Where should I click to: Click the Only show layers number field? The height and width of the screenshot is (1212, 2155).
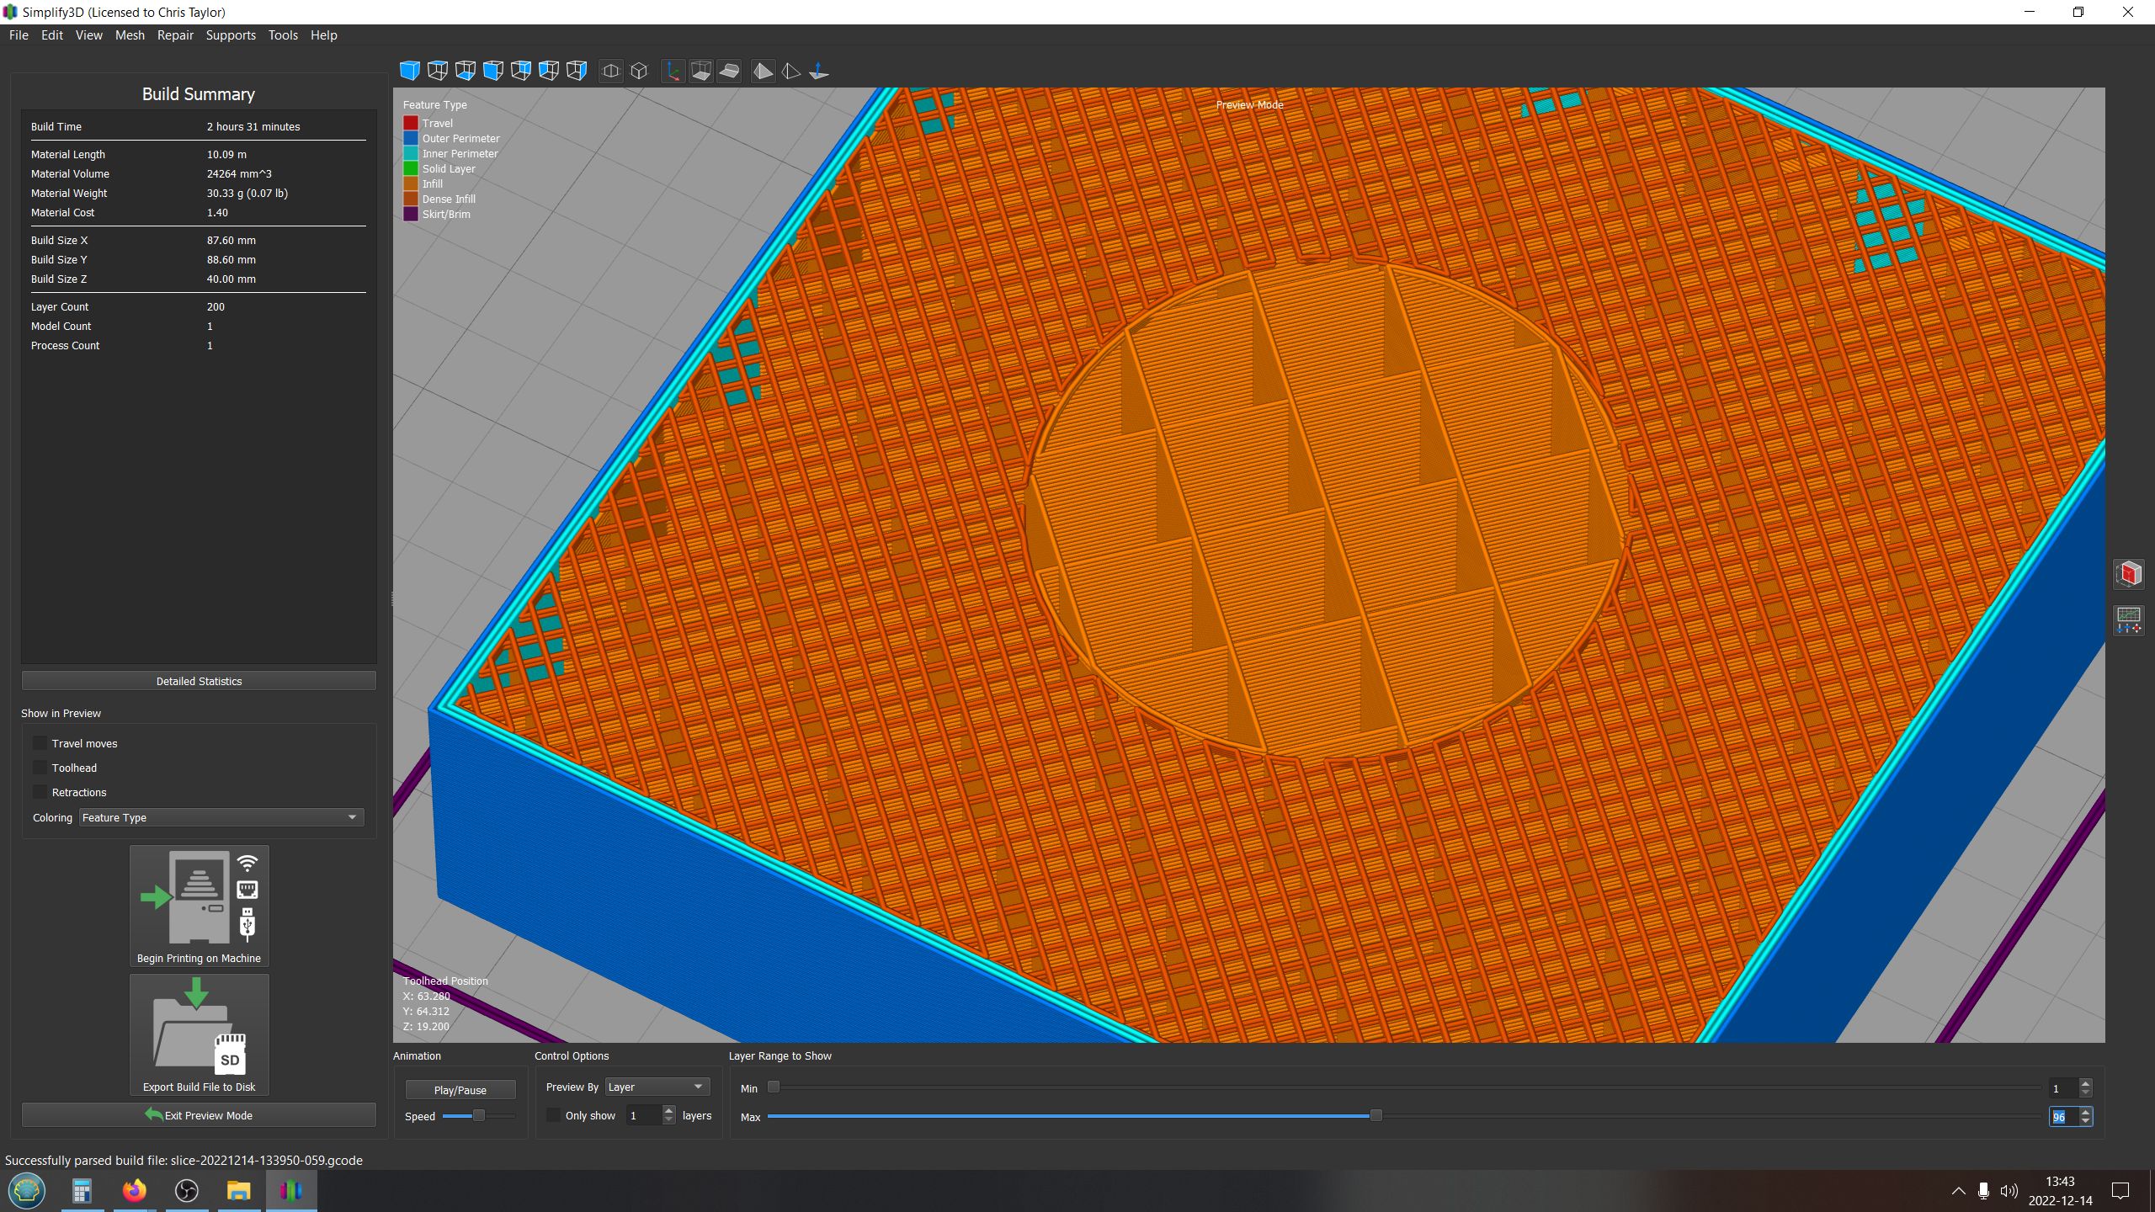pyautogui.click(x=644, y=1115)
